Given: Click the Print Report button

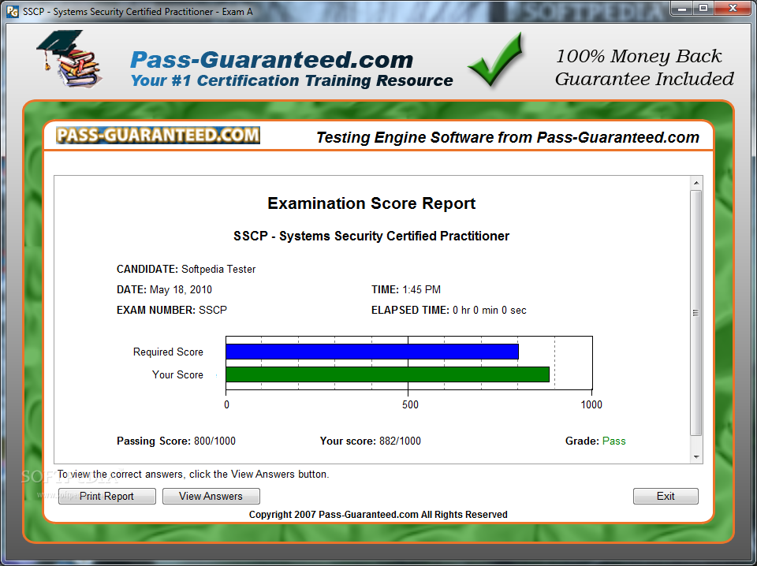Looking at the screenshot, I should point(106,496).
